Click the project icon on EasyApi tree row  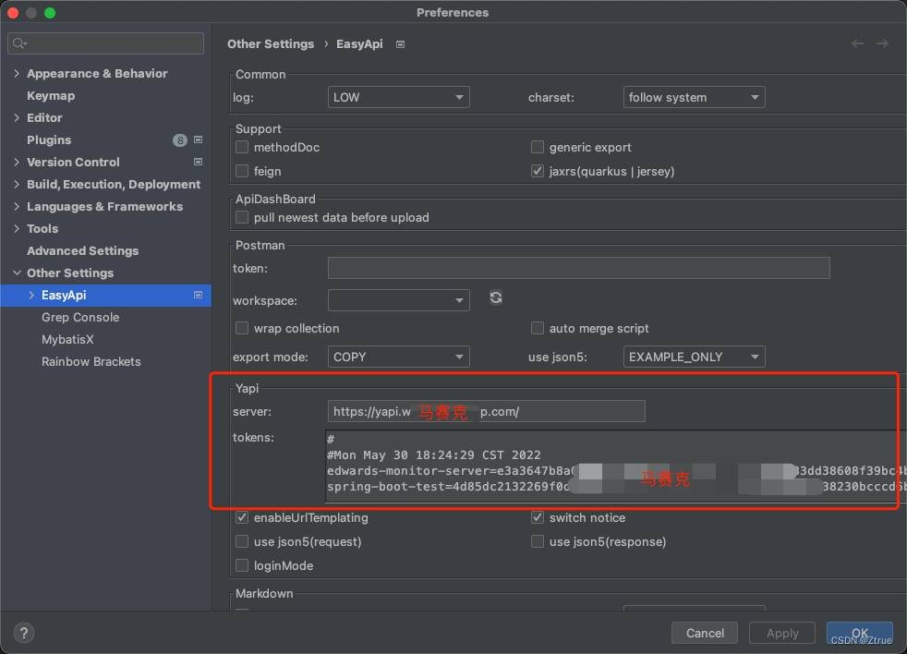pyautogui.click(x=198, y=296)
